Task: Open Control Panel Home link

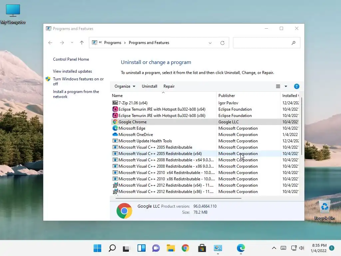Action: coord(71,59)
